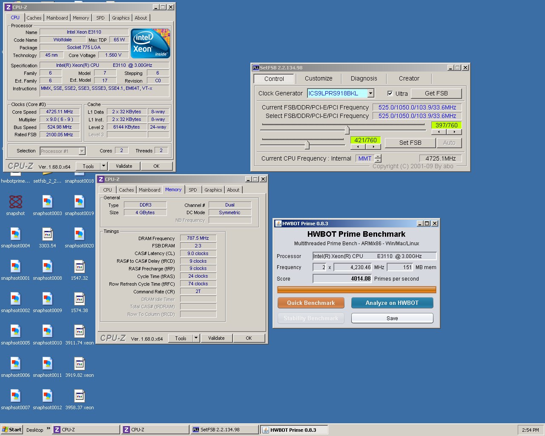545x436 pixels.
Task: Switch to HWBOT Prime 0.8.3 taskbar button
Action: click(294, 430)
